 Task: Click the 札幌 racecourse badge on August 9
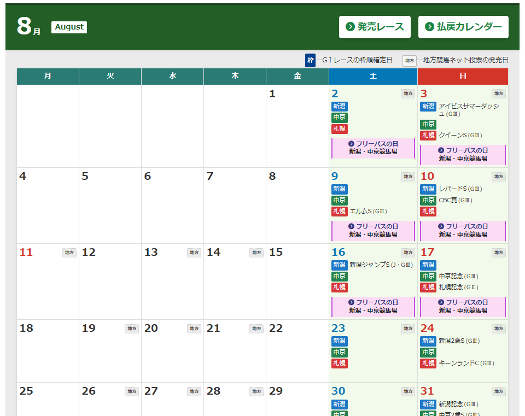point(340,212)
